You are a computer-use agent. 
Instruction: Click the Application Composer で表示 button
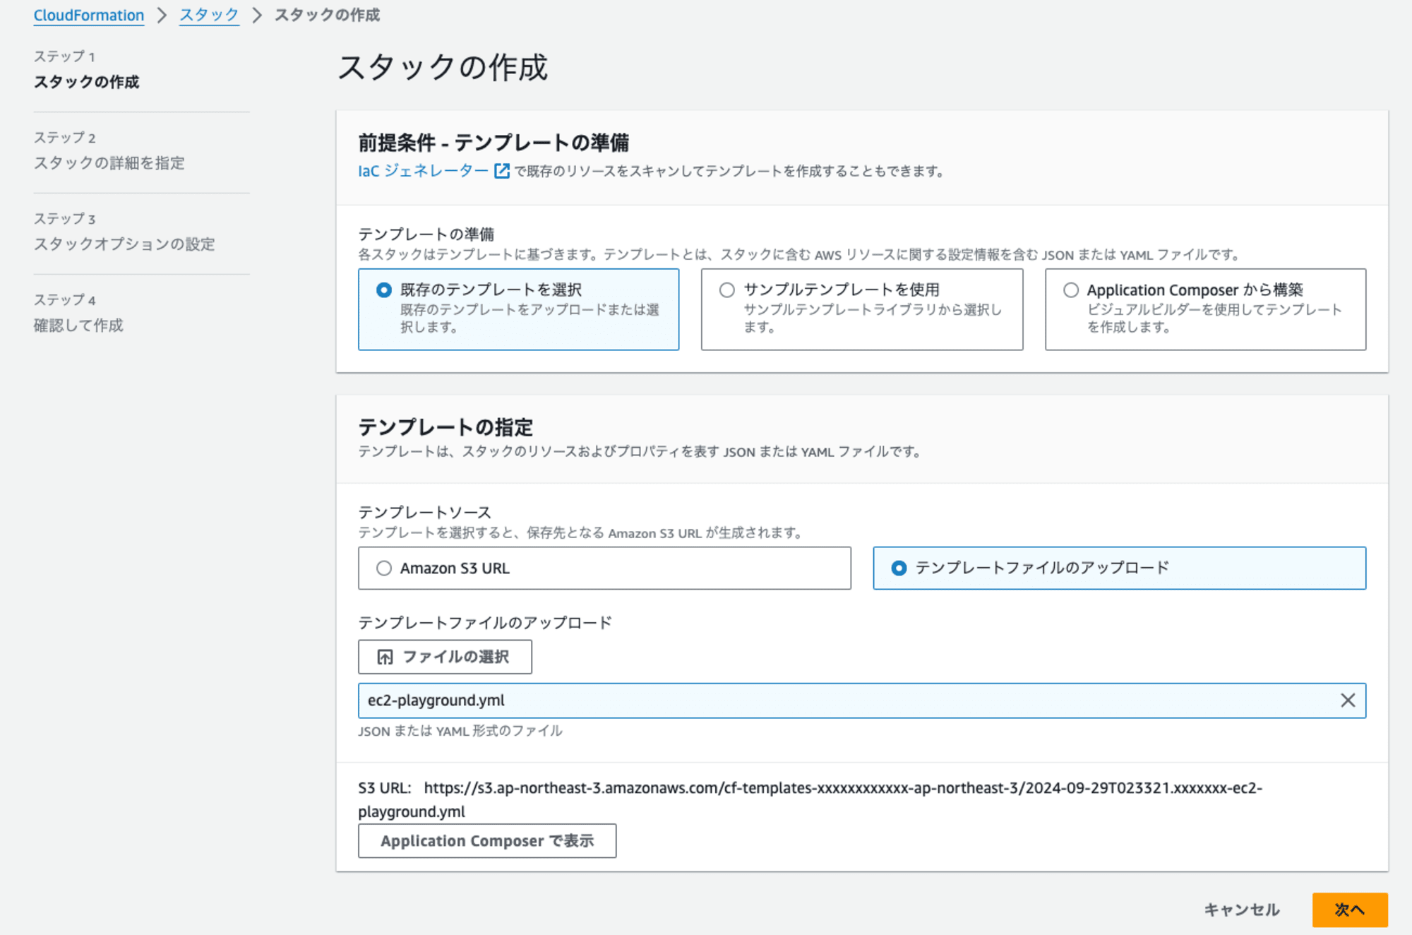pyautogui.click(x=487, y=841)
